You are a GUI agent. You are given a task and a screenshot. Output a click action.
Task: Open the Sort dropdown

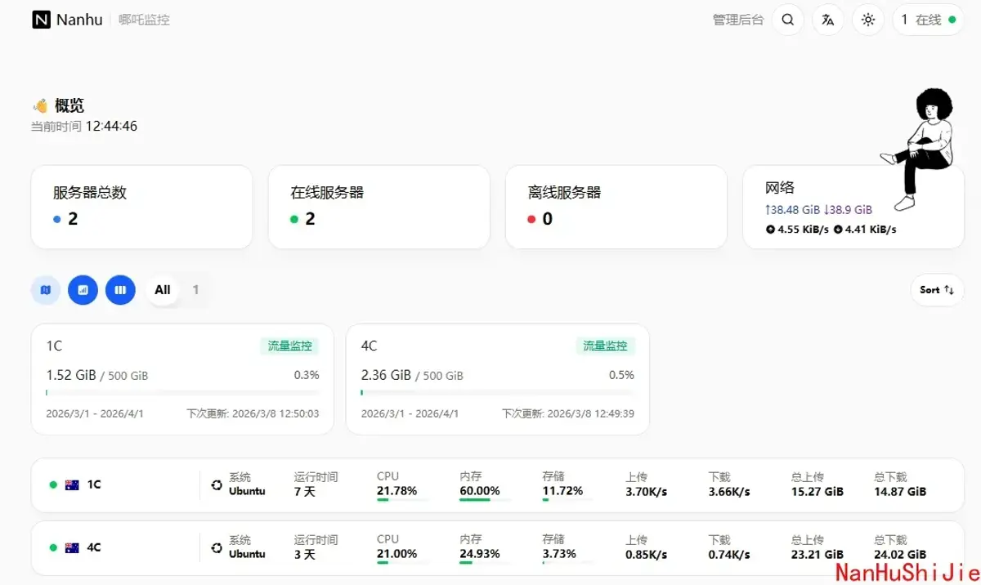tap(937, 289)
